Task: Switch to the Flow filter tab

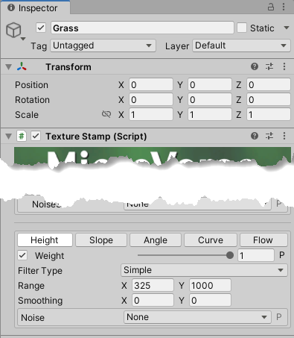Action: point(263,240)
